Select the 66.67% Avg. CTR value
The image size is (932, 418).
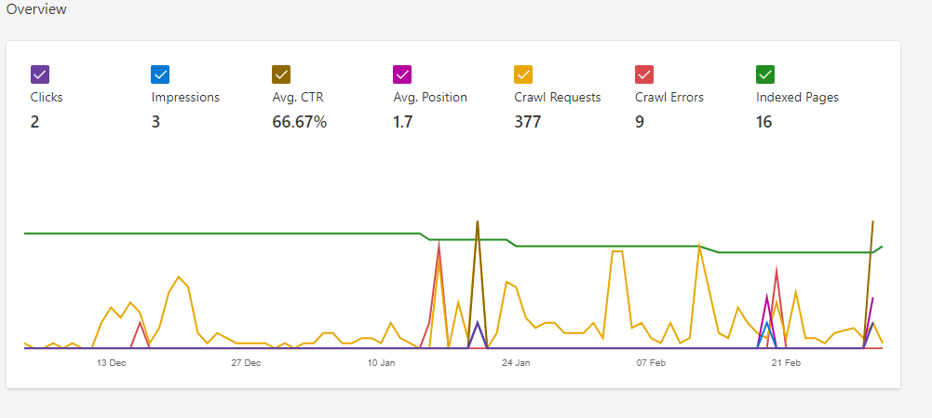(299, 122)
